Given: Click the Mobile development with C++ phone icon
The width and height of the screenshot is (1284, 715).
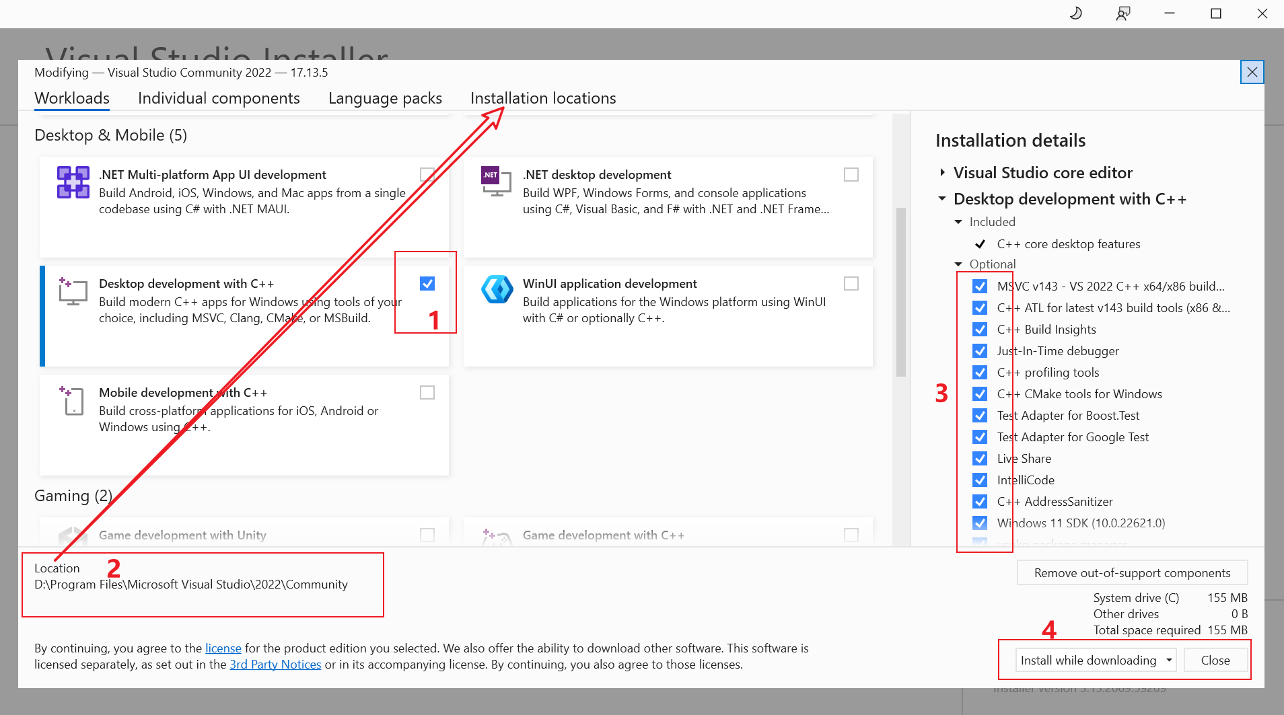Looking at the screenshot, I should pos(72,400).
